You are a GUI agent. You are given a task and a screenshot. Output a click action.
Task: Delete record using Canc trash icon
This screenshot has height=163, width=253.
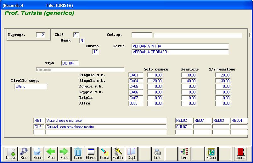pyautogui.click(x=78, y=154)
